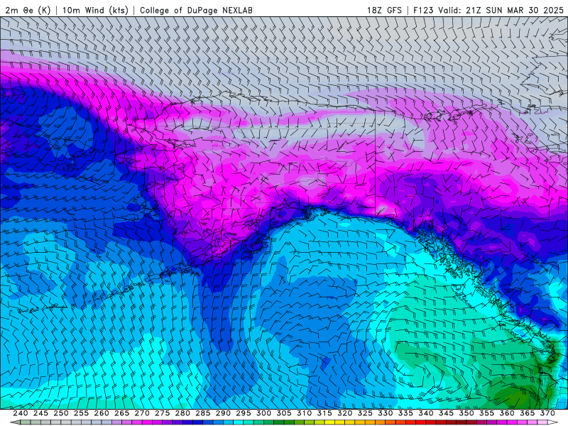This screenshot has width=568, height=426.
Task: Click the "10m Wind (kts)" header label
Action: tap(95, 10)
